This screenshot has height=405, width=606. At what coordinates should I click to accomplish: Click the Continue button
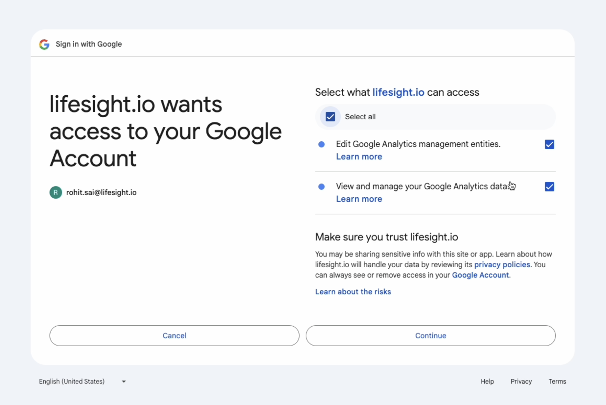point(431,335)
